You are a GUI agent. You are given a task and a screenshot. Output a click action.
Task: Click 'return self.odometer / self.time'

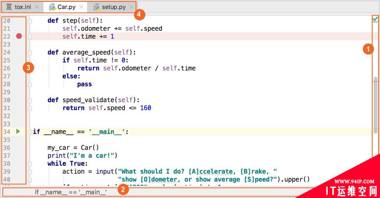coord(137,68)
